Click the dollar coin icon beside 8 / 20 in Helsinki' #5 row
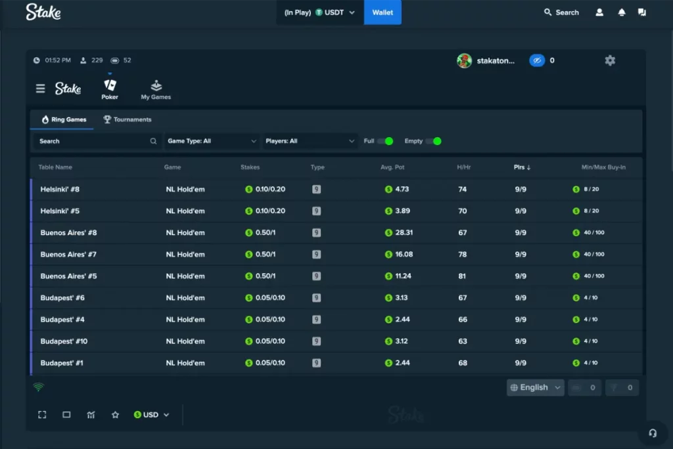The height and width of the screenshot is (449, 673). coord(576,211)
